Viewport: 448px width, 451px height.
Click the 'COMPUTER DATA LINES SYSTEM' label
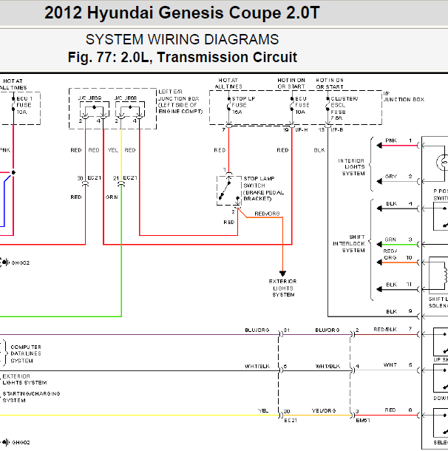tap(26, 354)
